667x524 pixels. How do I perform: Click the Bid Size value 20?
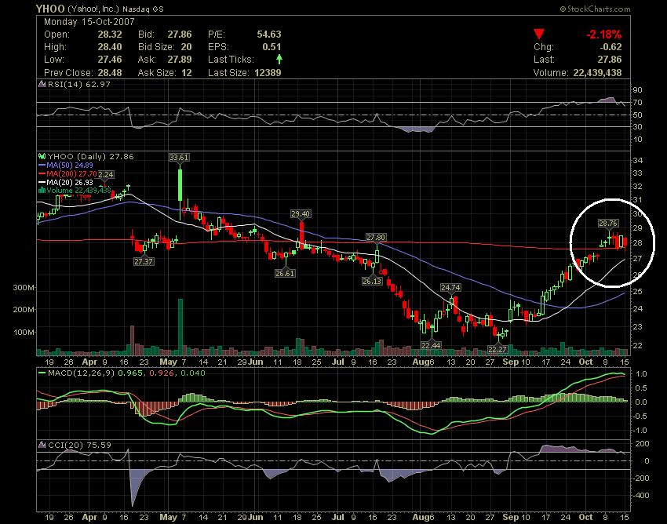coord(186,47)
